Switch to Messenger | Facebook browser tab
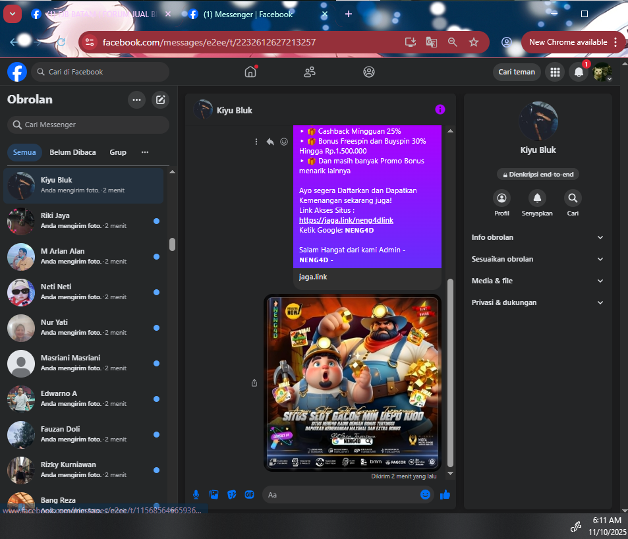This screenshot has height=539, width=628. 256,14
